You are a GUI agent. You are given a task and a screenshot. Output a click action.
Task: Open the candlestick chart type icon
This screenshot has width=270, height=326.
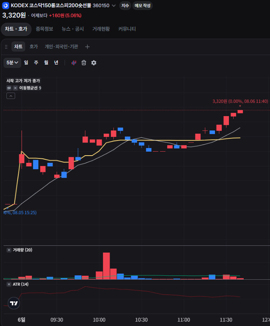74,63
